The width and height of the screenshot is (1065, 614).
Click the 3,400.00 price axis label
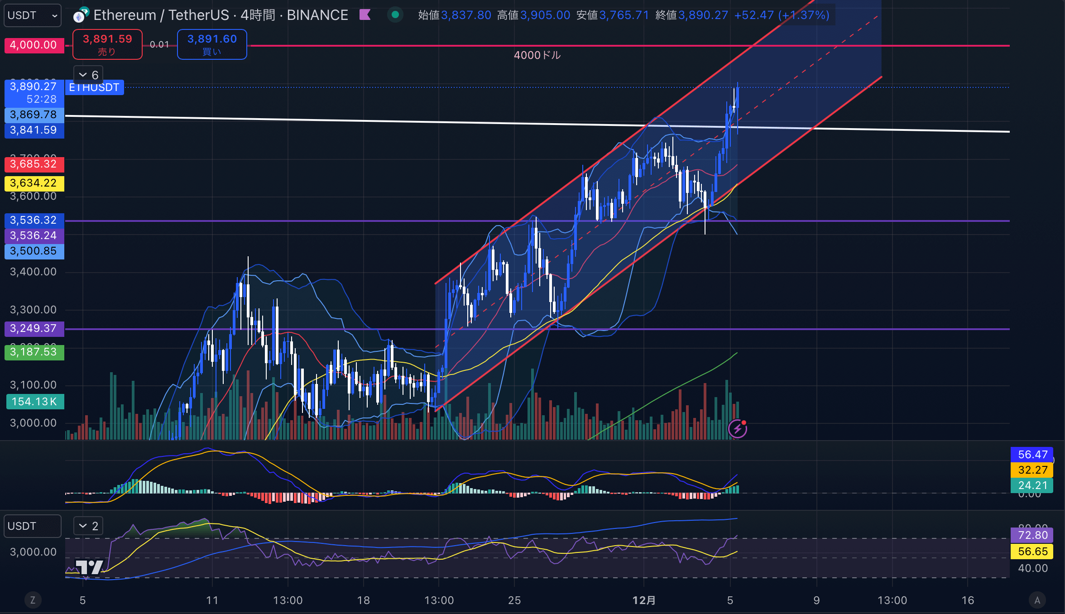[34, 272]
